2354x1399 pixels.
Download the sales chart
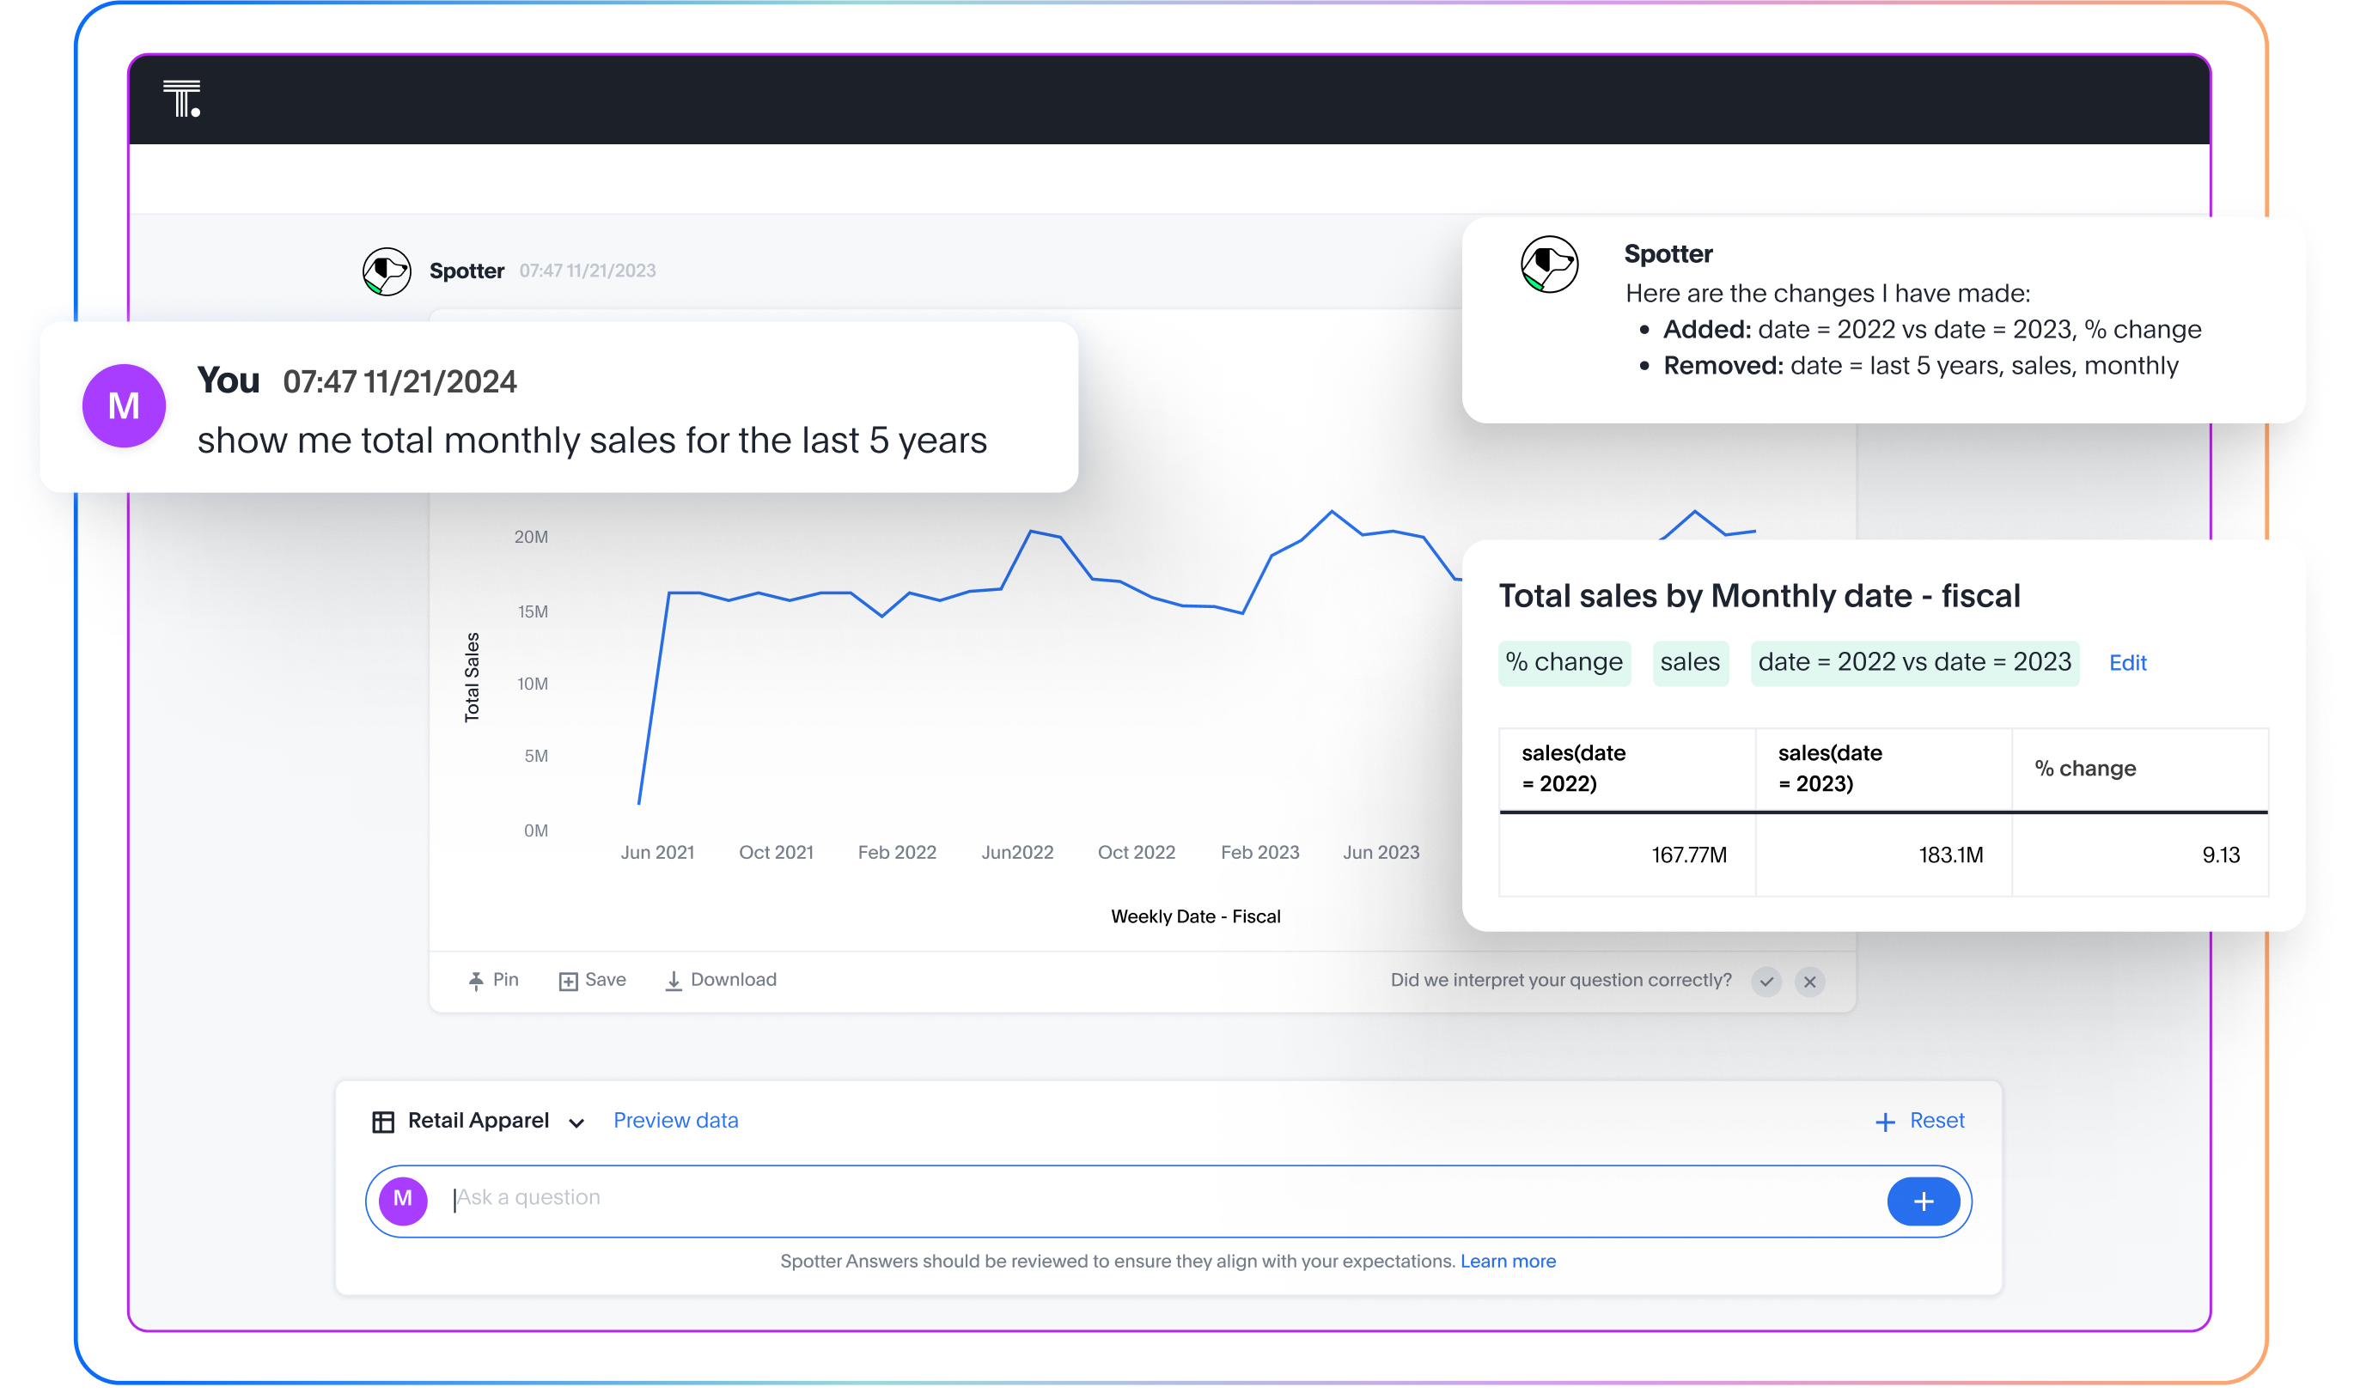click(720, 981)
